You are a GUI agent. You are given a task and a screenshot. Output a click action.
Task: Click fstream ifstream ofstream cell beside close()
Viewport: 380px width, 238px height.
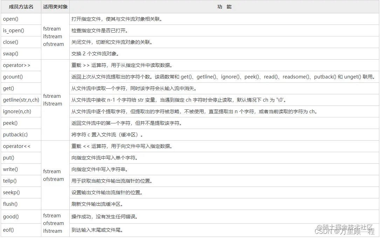tap(55, 36)
